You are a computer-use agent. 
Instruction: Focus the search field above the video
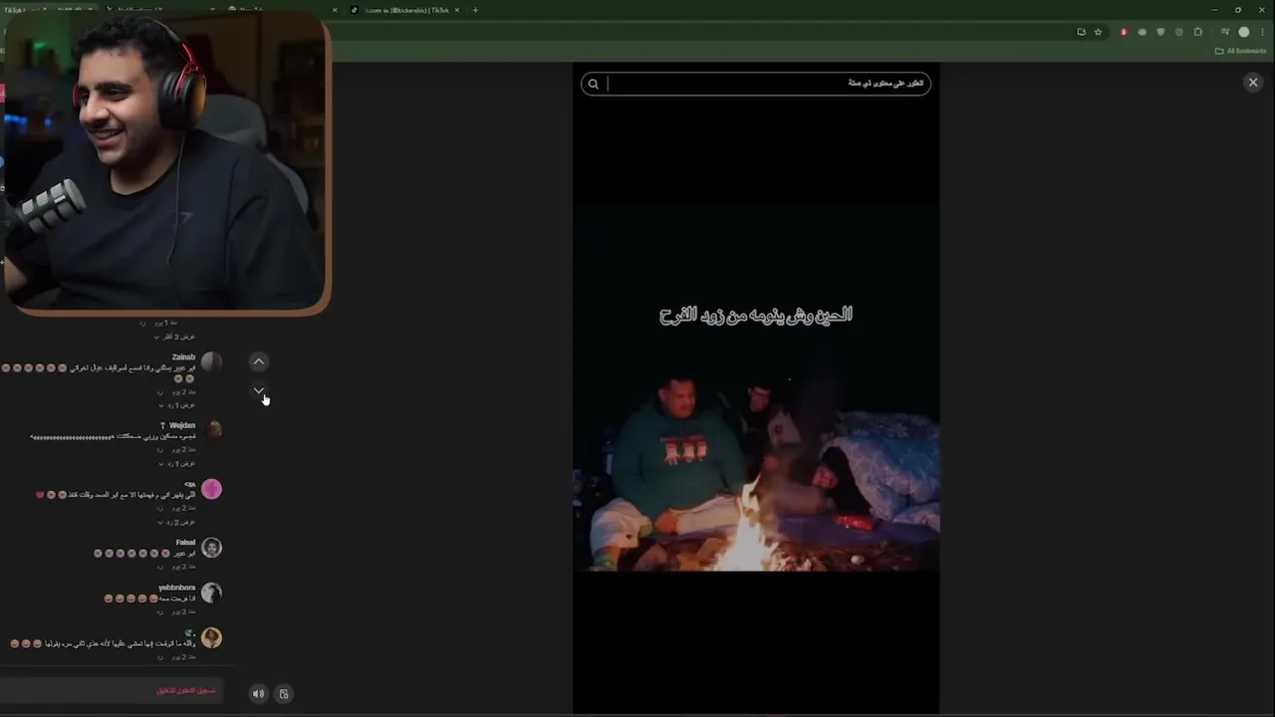(x=756, y=84)
